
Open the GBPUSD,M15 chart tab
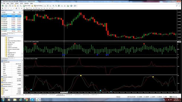pyautogui.click(x=28, y=95)
